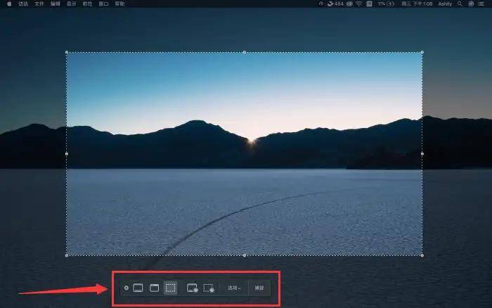Select Capture Entire Screen mode icon
Viewport: 492px width, 308px height.
[x=138, y=288]
